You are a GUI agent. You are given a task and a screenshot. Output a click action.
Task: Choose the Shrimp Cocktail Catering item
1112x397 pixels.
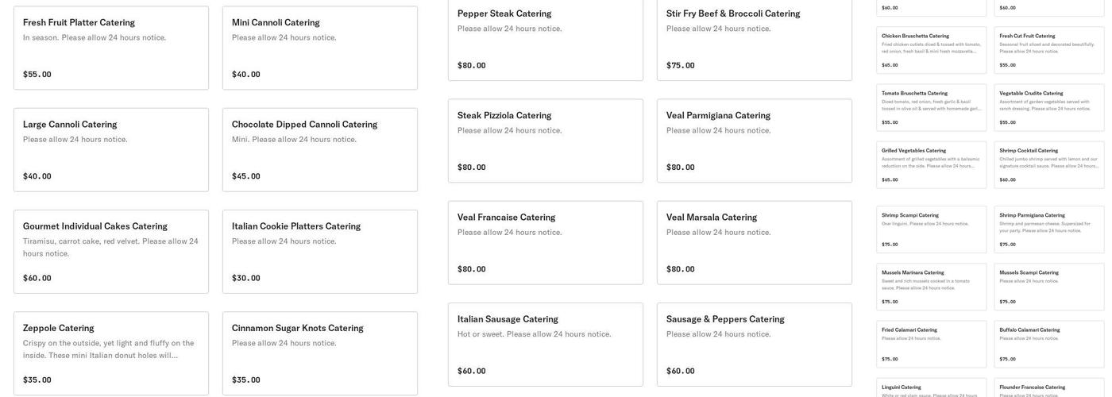pyautogui.click(x=1048, y=164)
